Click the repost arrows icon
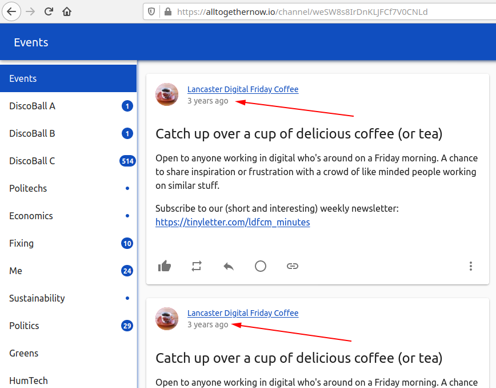The image size is (496, 388). (197, 266)
